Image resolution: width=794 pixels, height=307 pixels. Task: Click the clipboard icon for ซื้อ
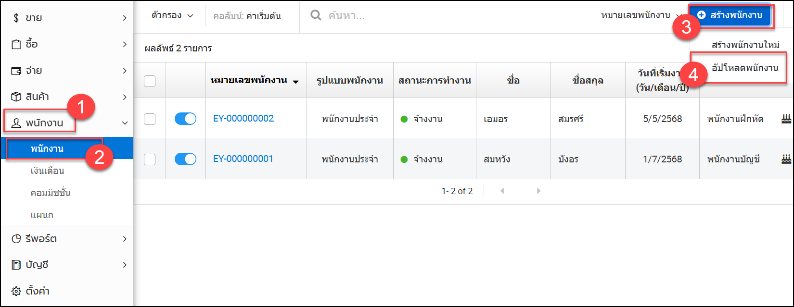point(16,44)
